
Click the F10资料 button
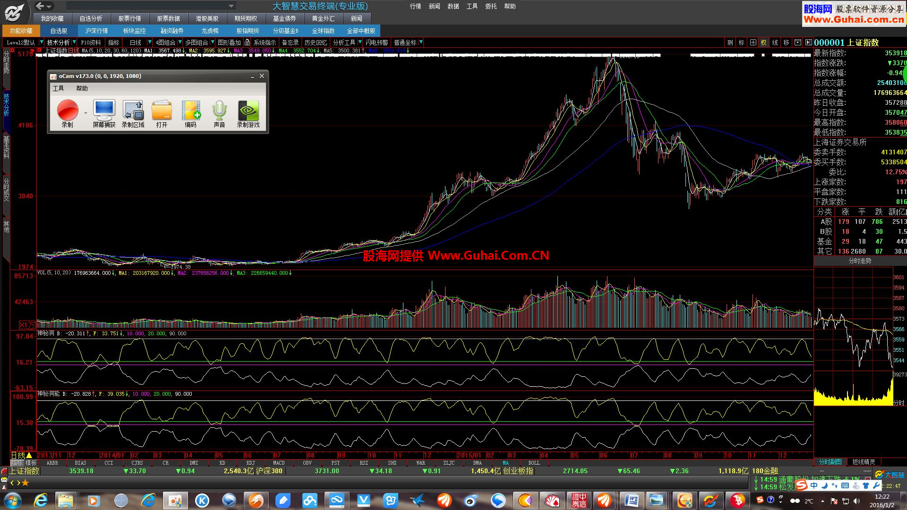[x=91, y=42]
